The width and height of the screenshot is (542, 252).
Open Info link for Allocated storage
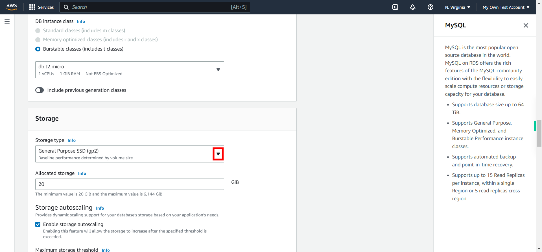tap(82, 173)
